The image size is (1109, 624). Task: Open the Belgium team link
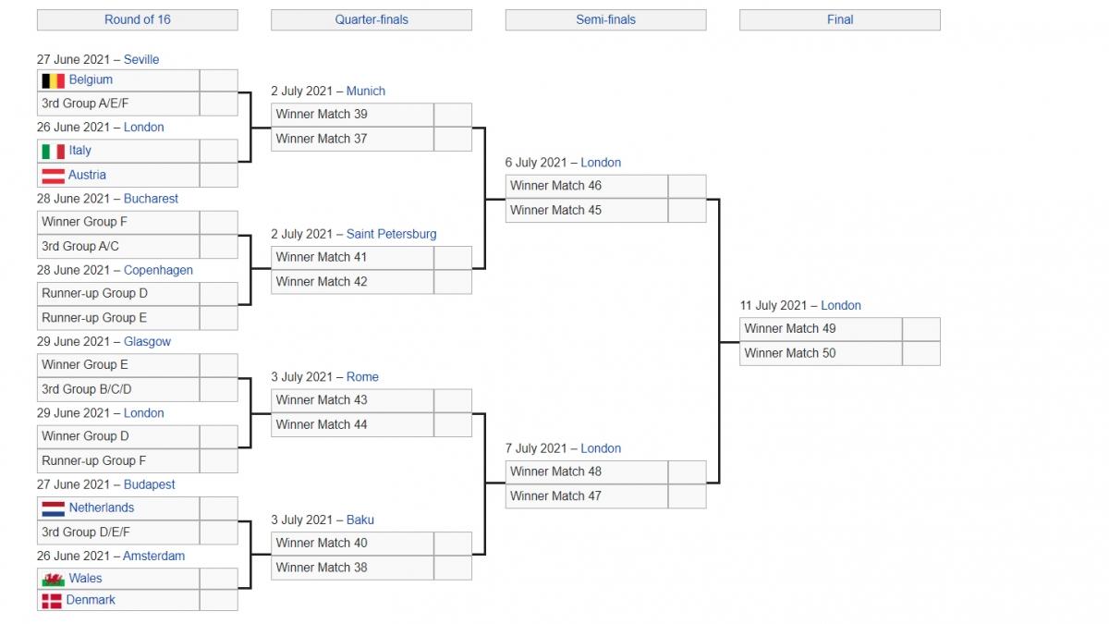point(91,80)
